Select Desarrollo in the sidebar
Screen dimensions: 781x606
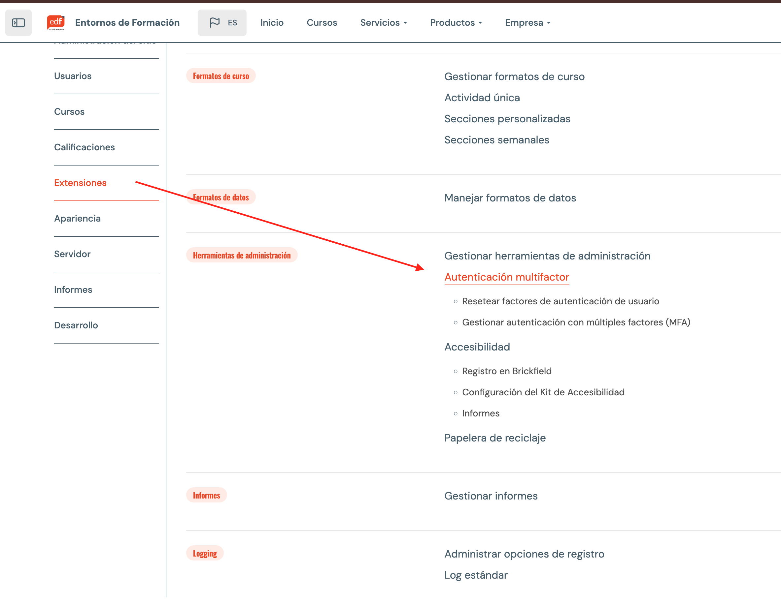point(76,325)
